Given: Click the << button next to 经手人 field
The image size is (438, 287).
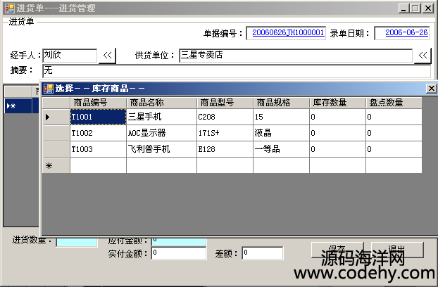Looking at the screenshot, I should point(108,56).
